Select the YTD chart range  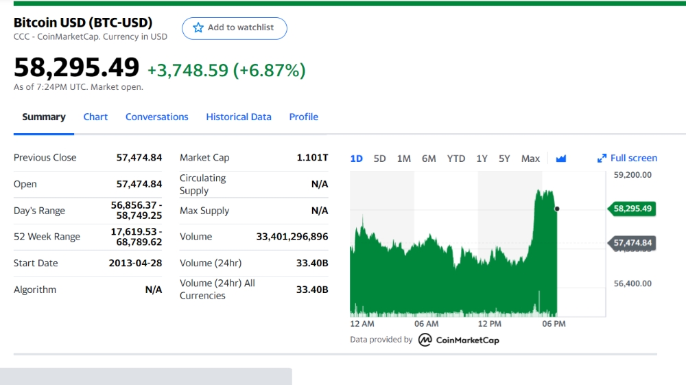point(456,159)
